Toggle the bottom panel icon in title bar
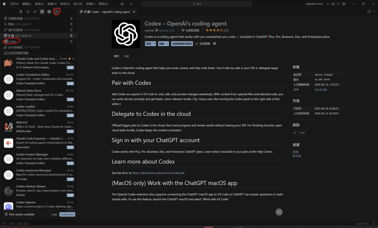This screenshot has height=228, width=378. pyautogui.click(x=333, y=4)
